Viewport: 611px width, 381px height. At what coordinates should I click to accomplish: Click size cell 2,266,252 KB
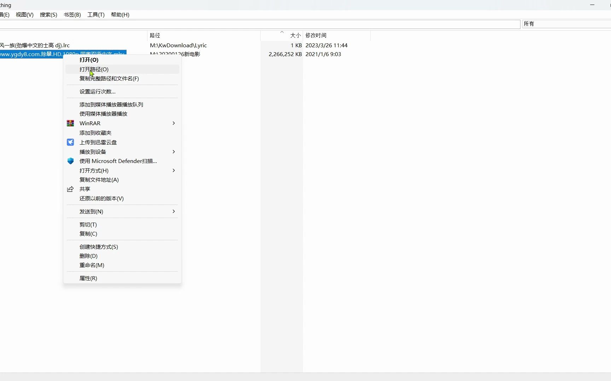coord(285,54)
